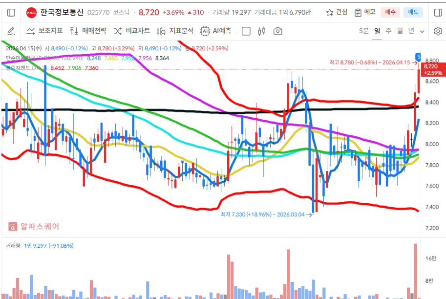Click the blue 매도 sell button
The width and height of the screenshot is (446, 299).
(x=413, y=12)
